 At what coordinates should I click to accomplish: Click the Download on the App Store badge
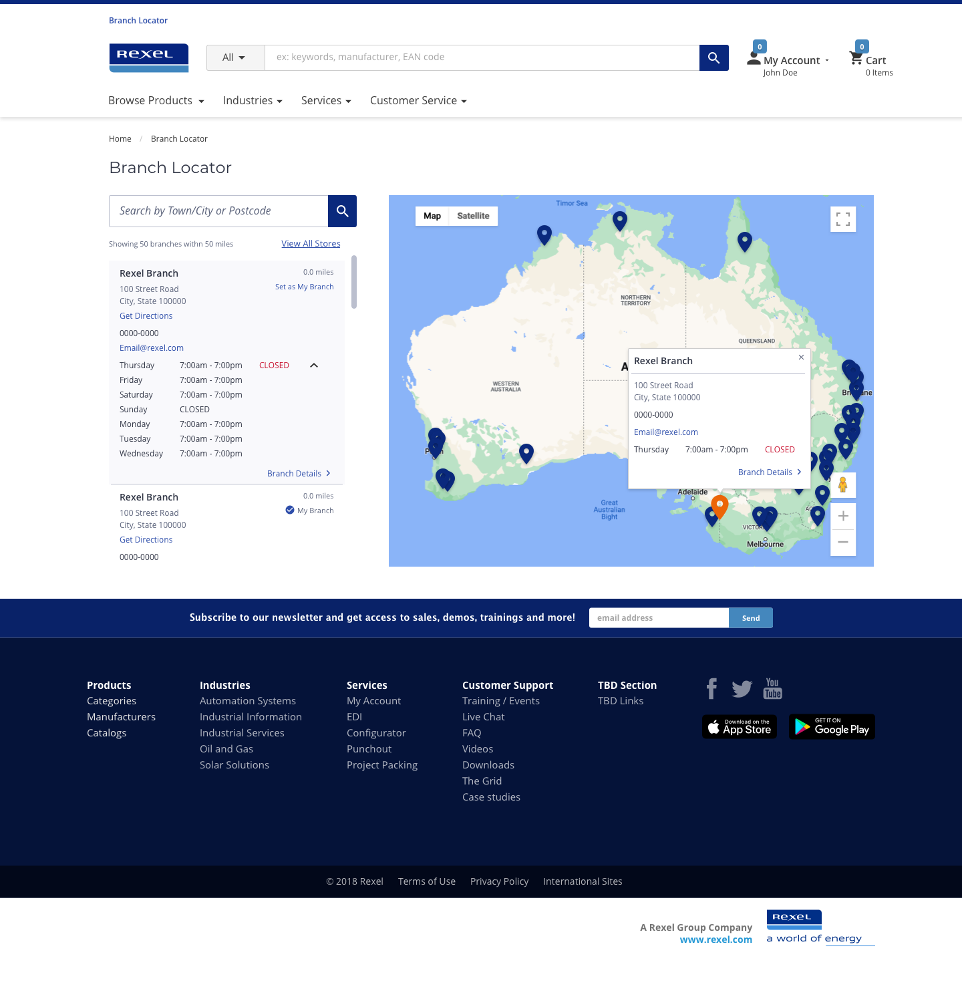pyautogui.click(x=740, y=727)
